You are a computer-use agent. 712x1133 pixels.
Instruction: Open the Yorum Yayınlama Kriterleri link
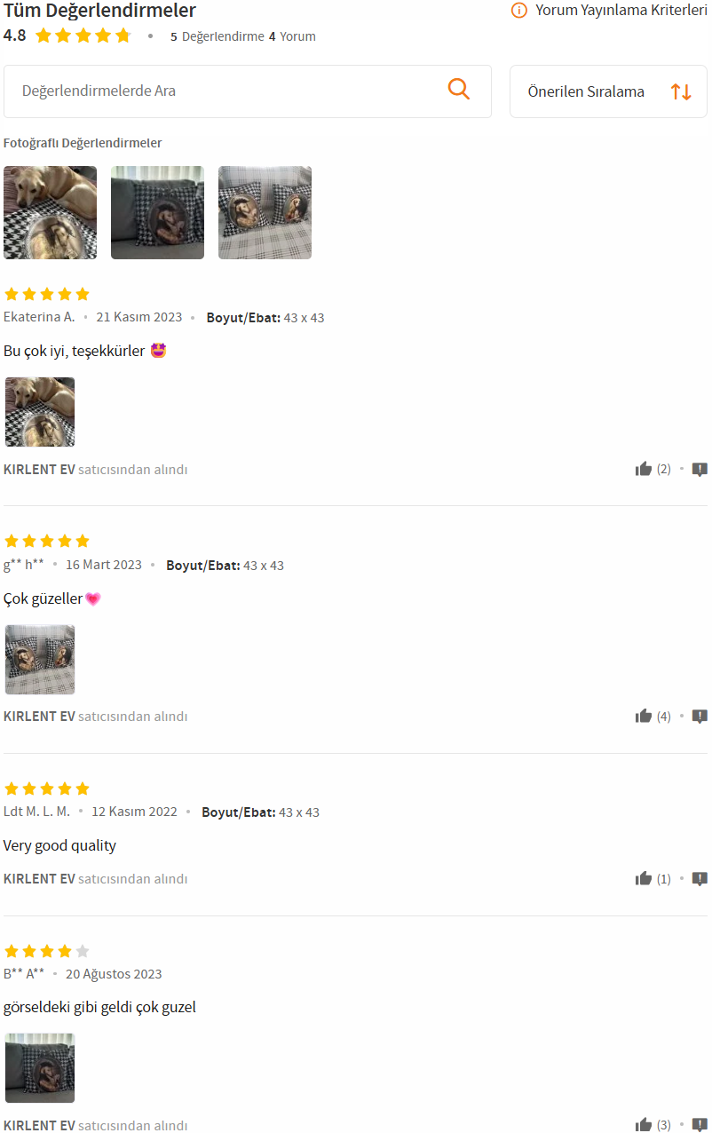(621, 10)
